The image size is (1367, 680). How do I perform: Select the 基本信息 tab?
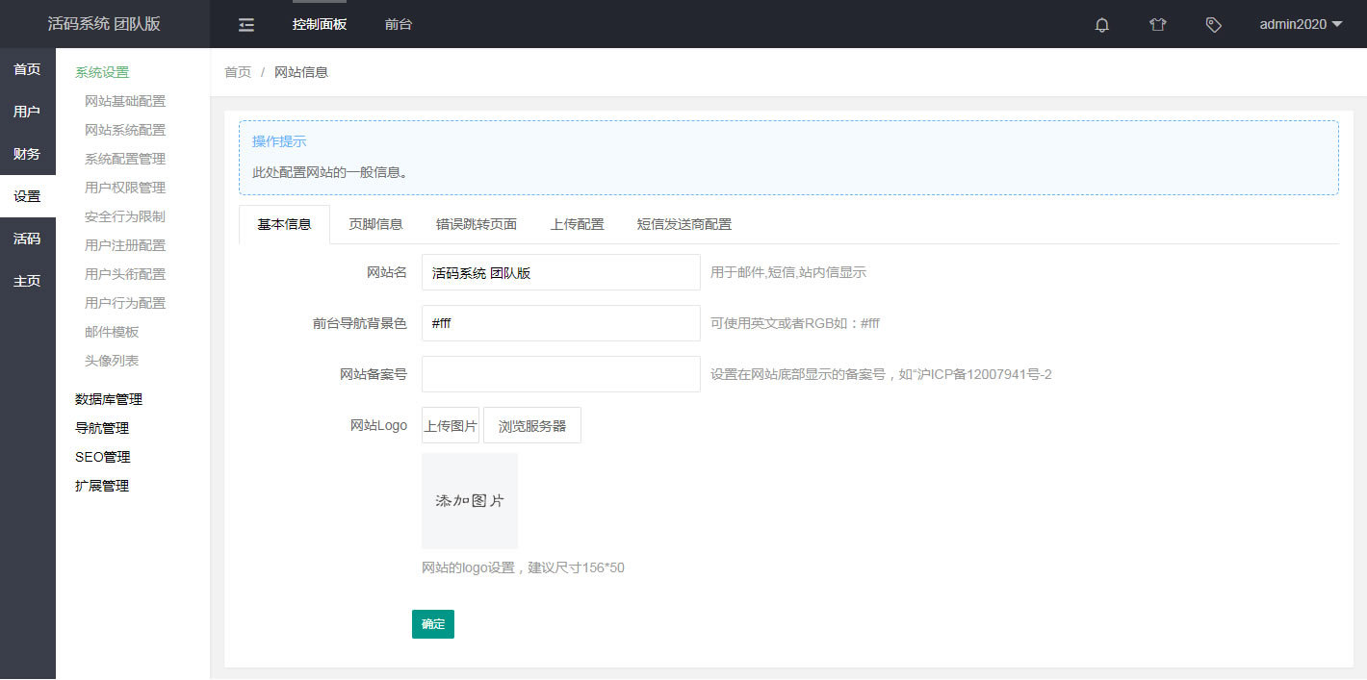(x=284, y=224)
